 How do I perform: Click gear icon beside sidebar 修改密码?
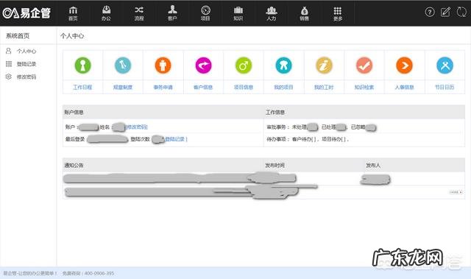pyautogui.click(x=9, y=77)
